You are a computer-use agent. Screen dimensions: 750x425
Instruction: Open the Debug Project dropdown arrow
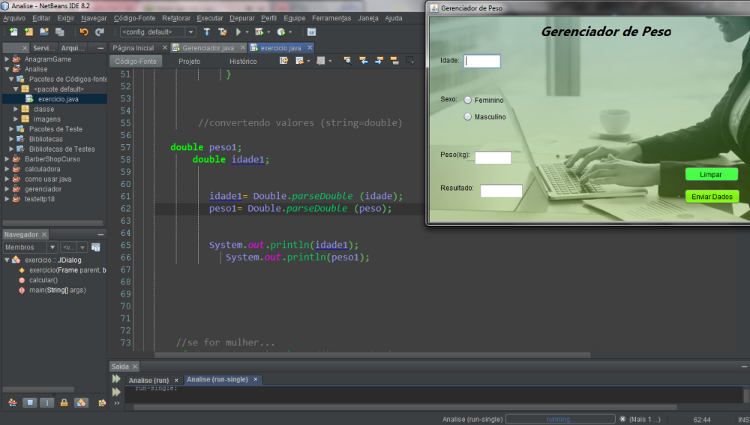coord(268,32)
